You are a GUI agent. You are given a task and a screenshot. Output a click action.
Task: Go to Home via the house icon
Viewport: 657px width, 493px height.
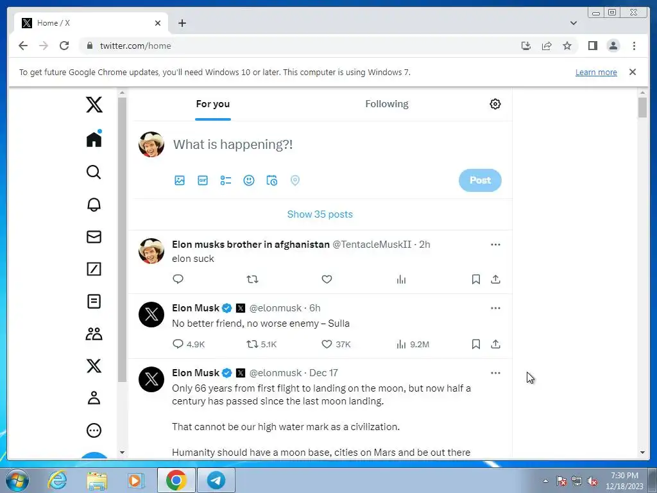click(x=94, y=139)
